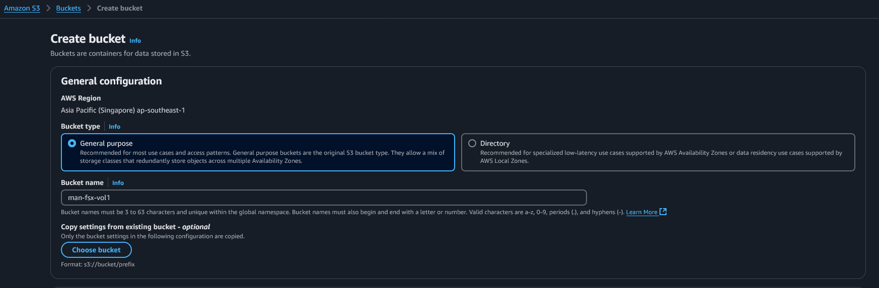The width and height of the screenshot is (879, 288).
Task: Open Info link beside Bucket name label
Action: (x=118, y=183)
